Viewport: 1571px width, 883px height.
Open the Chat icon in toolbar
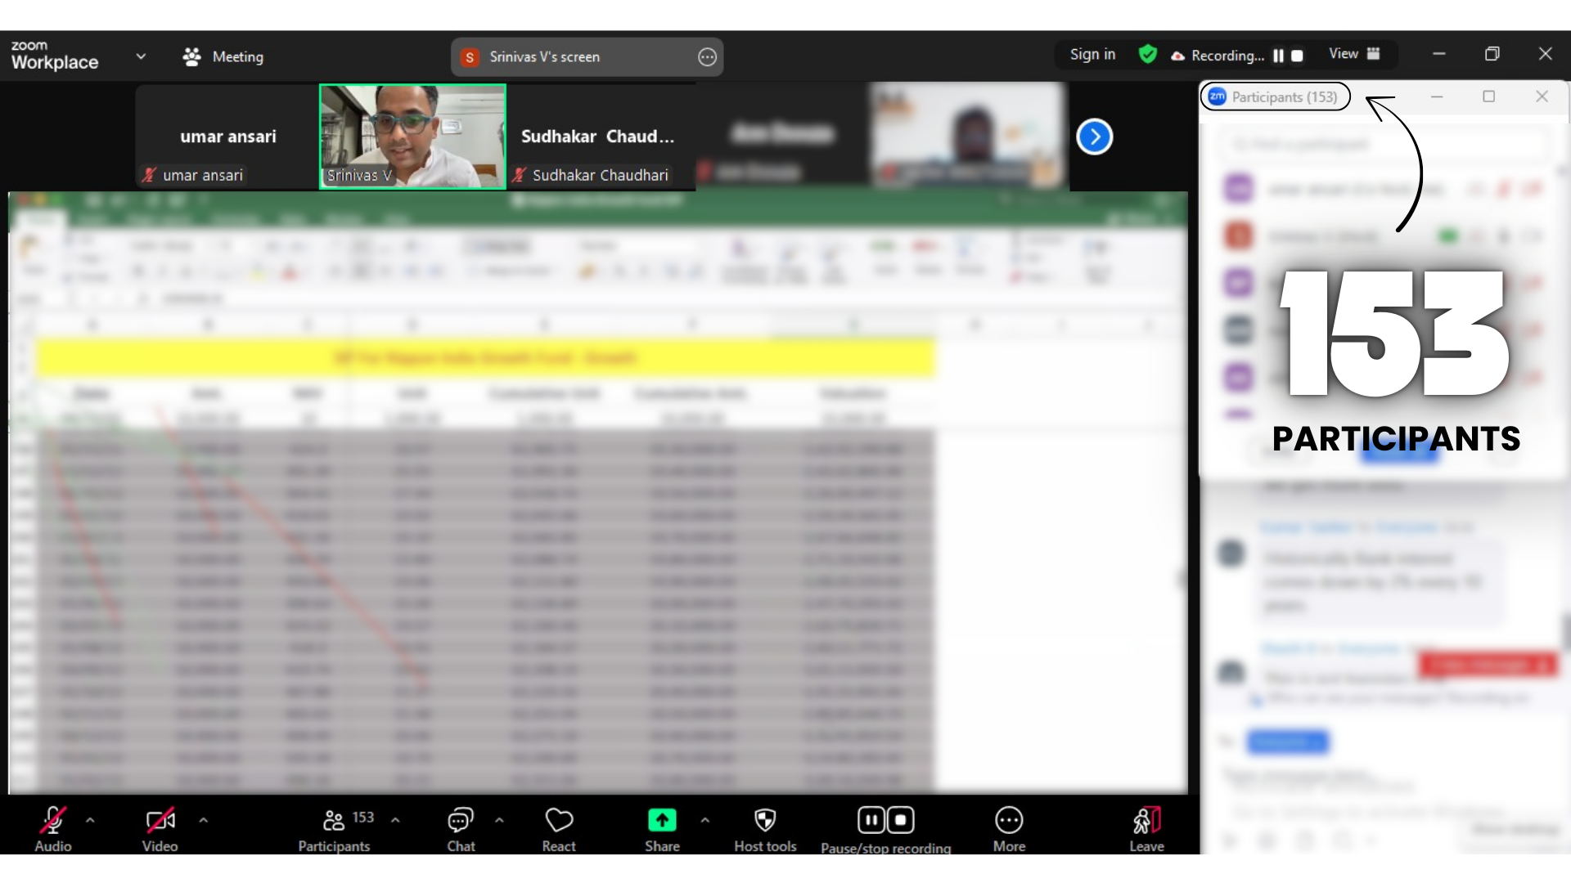461,820
